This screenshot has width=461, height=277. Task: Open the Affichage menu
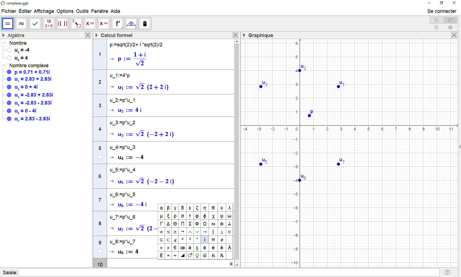coord(44,11)
